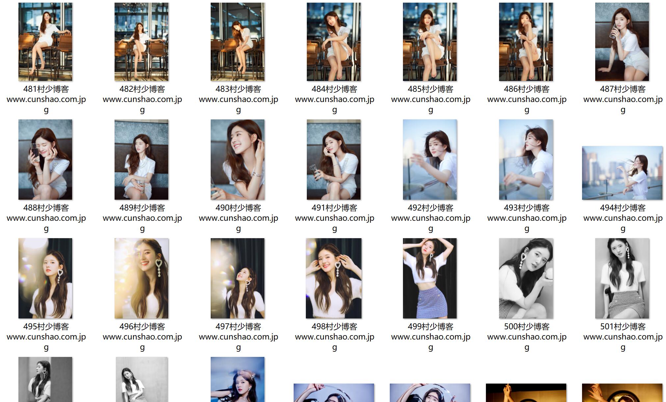Click the 501 monochrome photo thumbnail
Screen dimensions: 666x402
tap(622, 278)
